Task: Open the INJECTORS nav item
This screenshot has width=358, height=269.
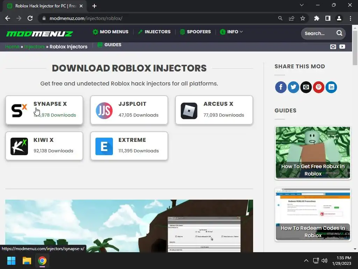Action: click(x=155, y=32)
